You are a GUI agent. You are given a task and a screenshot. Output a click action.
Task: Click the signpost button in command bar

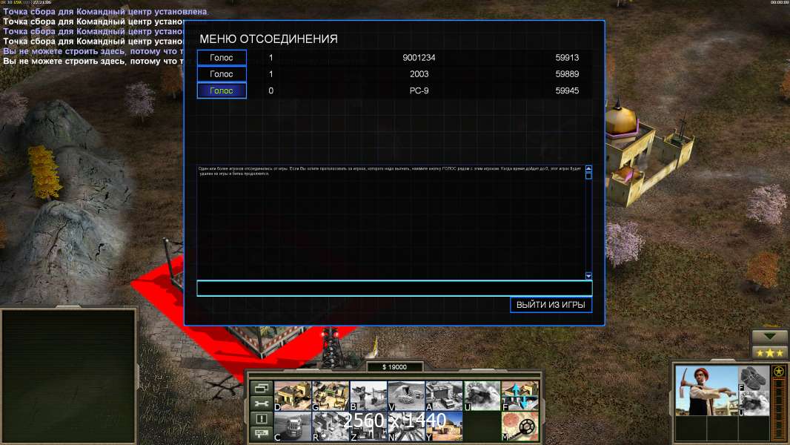click(262, 433)
